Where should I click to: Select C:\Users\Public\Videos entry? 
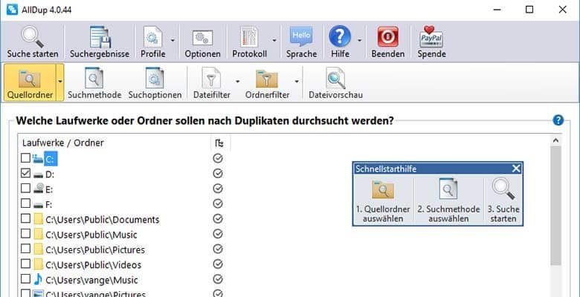[94, 265]
